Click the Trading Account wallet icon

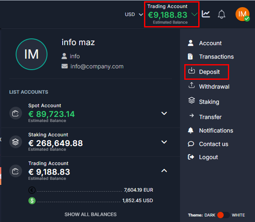pos(16,171)
